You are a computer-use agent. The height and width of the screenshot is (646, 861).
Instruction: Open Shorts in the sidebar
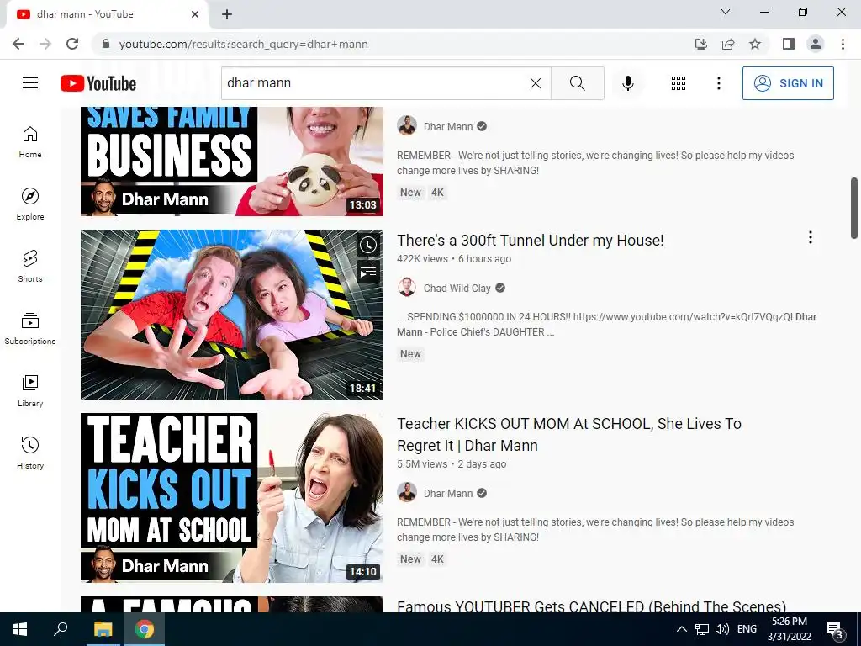click(x=30, y=266)
